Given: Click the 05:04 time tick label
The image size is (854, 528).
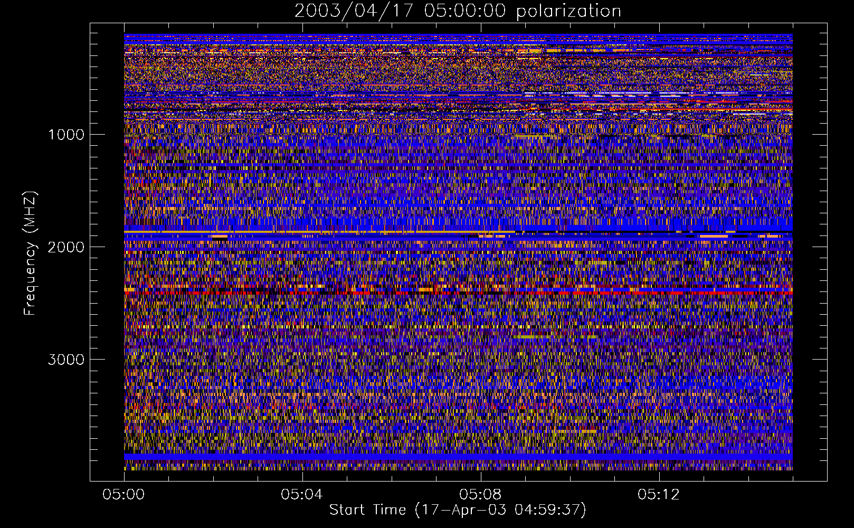Looking at the screenshot, I should (x=302, y=495).
